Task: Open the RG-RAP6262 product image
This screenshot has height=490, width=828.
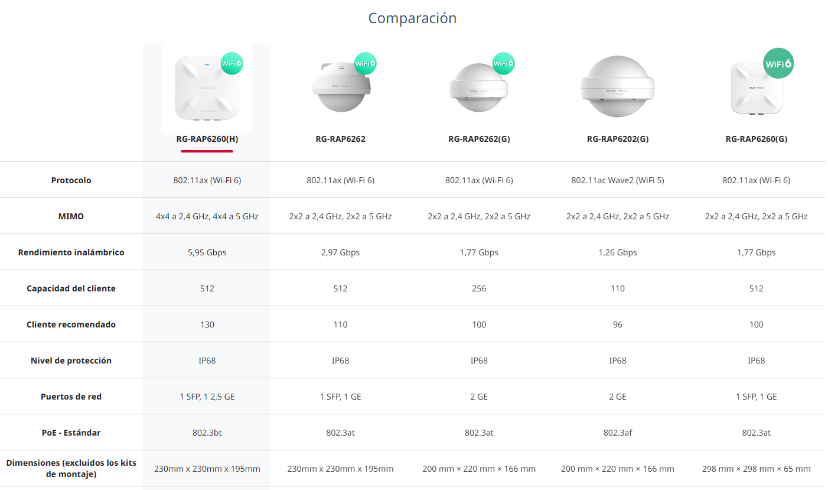Action: click(341, 87)
